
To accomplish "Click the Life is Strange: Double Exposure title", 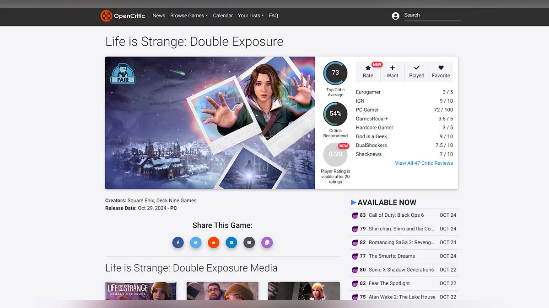I will pos(194,42).
